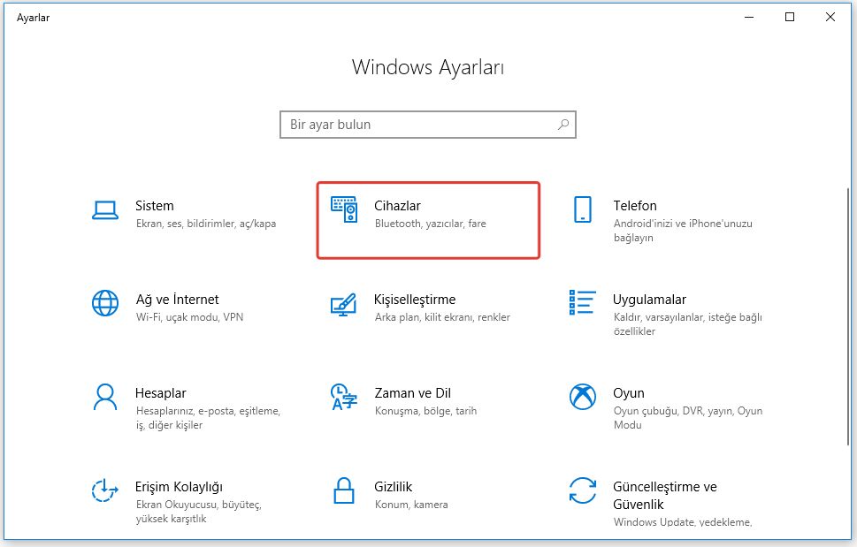Select the Hesaplar person icon
Viewport: 857px width, 547px height.
tap(105, 397)
